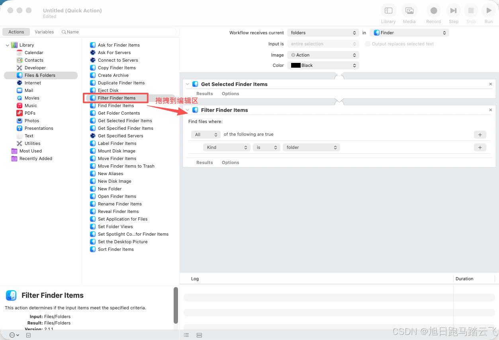This screenshot has height=340, width=499.
Task: Show Results of Get Selected Finder Items
Action: pos(205,94)
